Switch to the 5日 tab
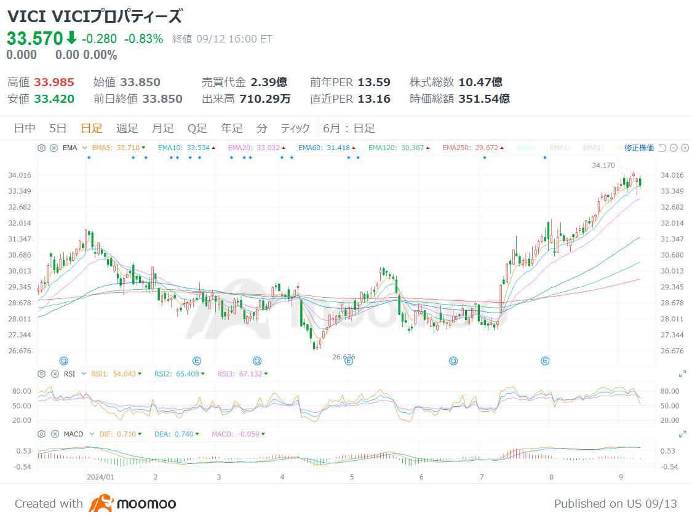The image size is (692, 523). (58, 129)
